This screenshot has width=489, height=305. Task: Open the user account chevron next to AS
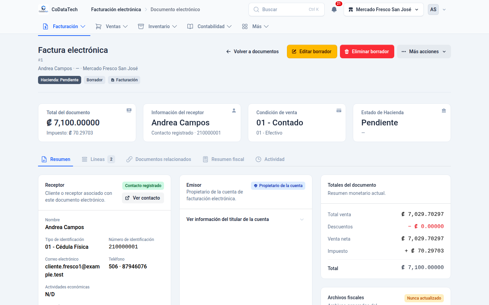444,9
